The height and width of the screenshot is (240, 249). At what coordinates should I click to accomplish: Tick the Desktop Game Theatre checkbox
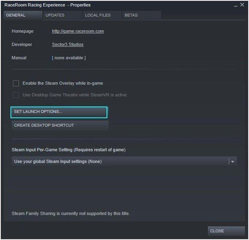pos(16,95)
